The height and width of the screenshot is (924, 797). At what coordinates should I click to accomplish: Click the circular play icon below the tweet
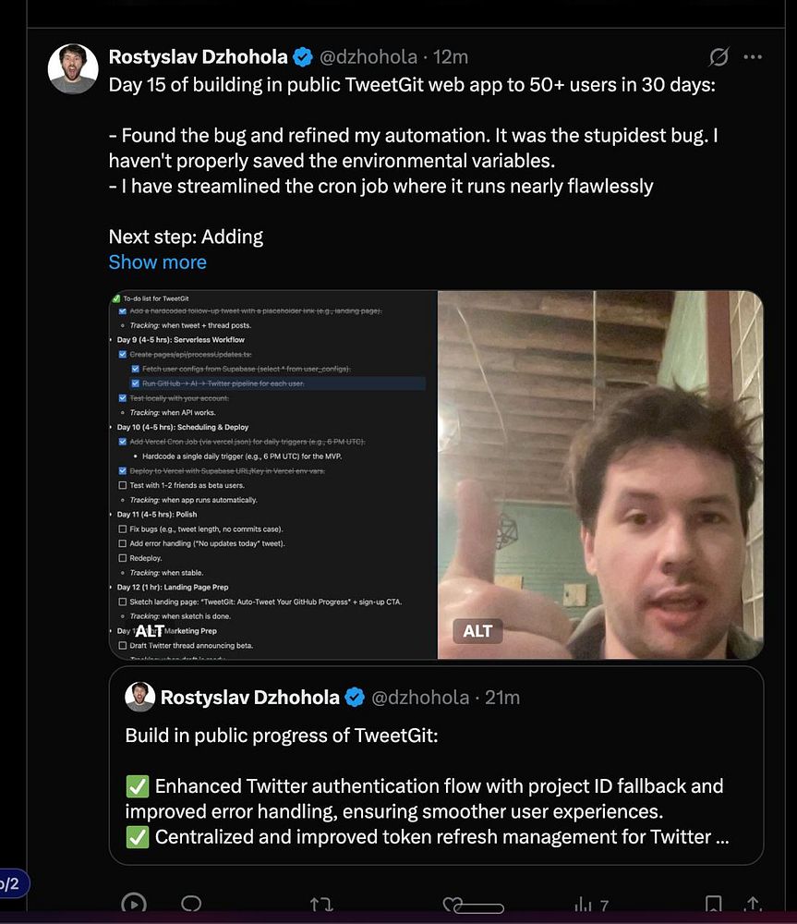tap(134, 905)
